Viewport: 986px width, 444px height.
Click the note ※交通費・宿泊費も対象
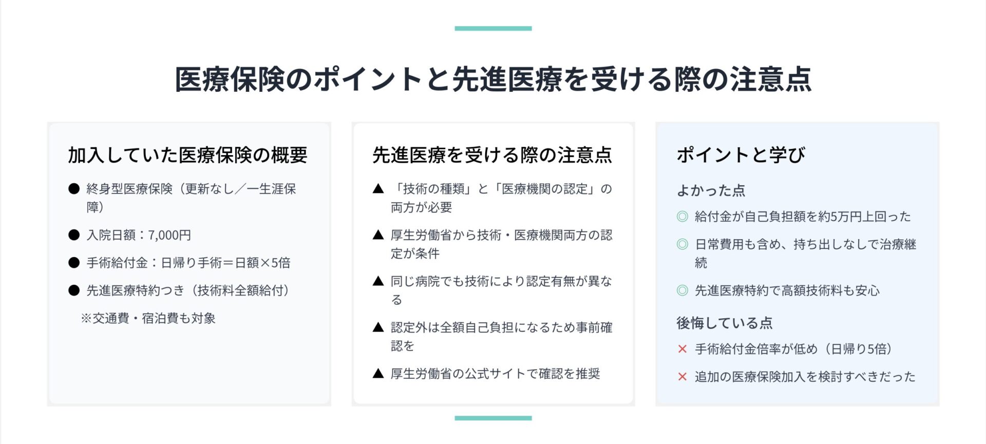pos(148,318)
